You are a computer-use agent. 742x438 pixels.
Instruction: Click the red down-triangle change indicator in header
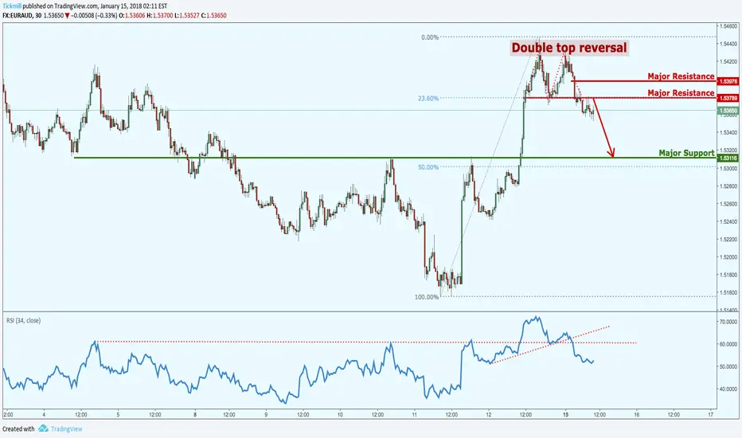click(x=68, y=16)
